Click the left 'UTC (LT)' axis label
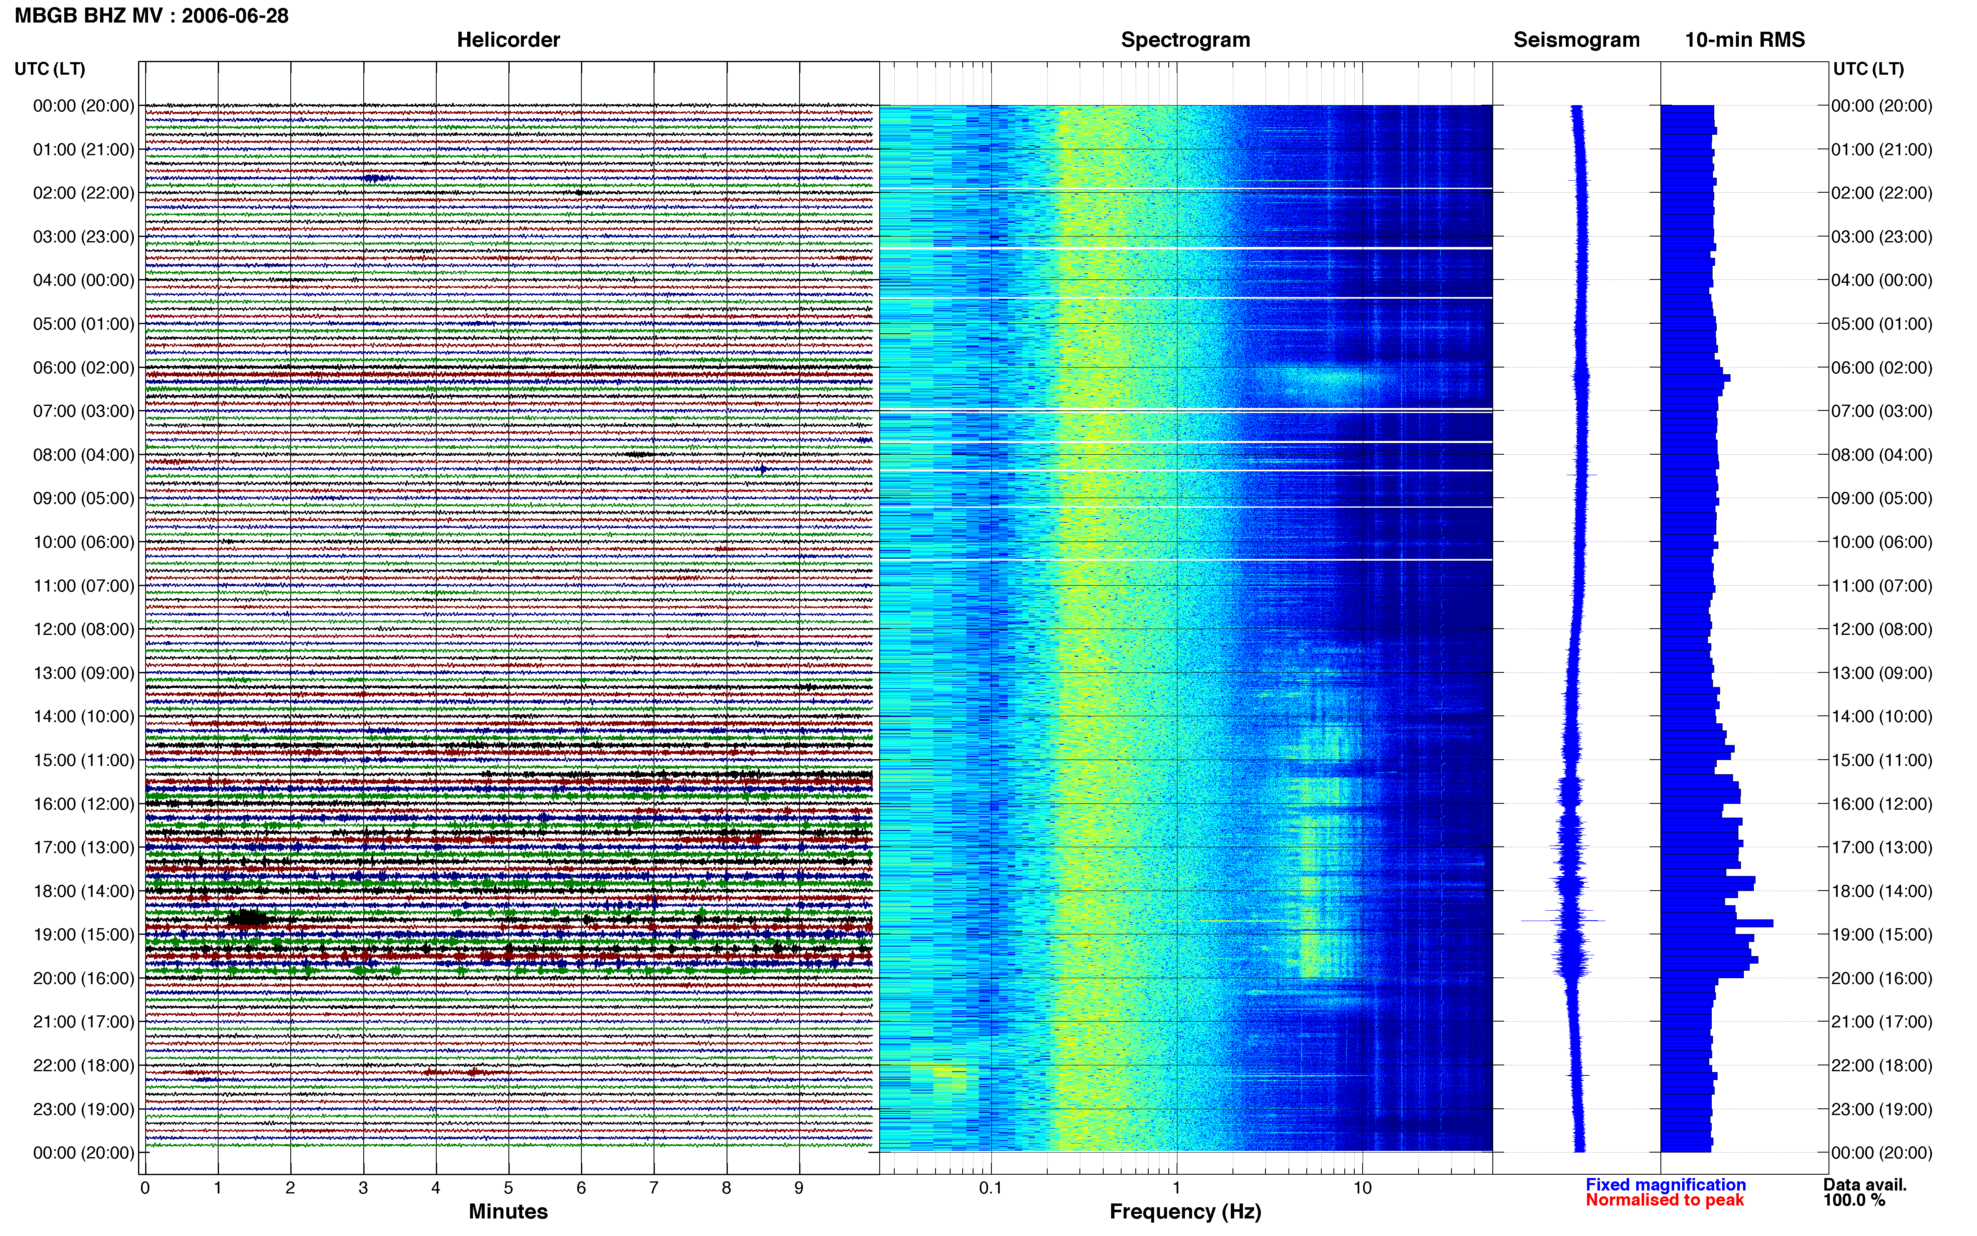The height and width of the screenshot is (1236, 1977). coord(50,69)
